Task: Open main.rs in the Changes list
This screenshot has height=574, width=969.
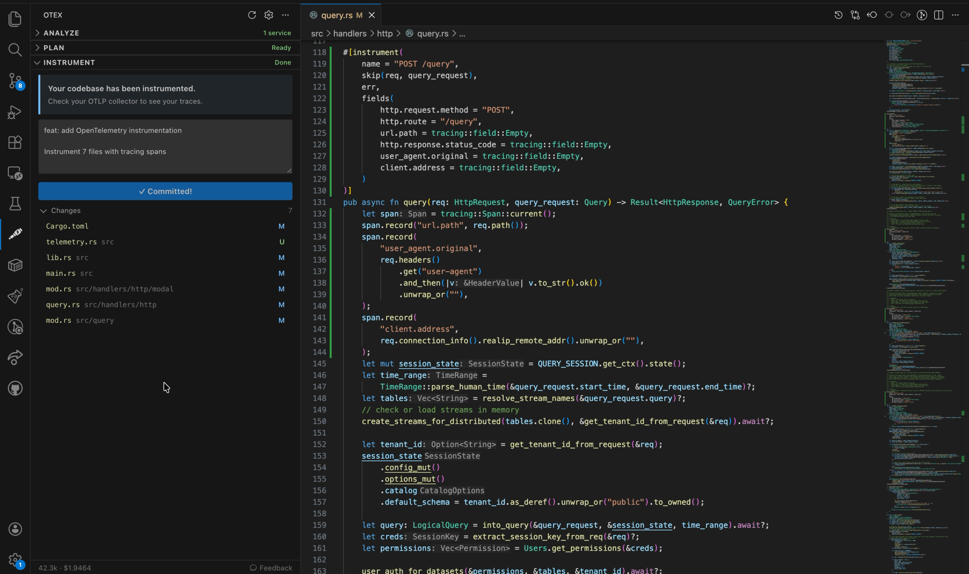Action: (166, 273)
